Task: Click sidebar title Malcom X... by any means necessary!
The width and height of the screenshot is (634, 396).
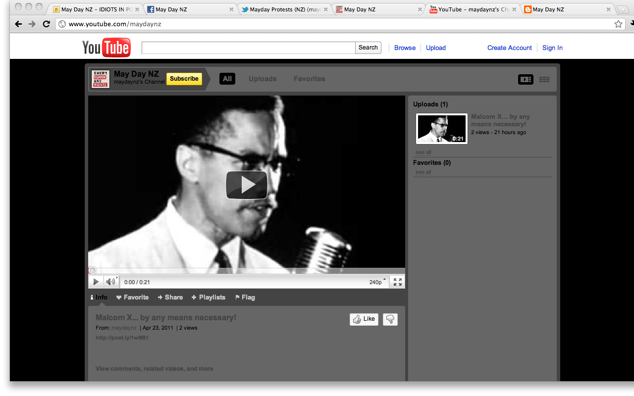Action: (500, 120)
